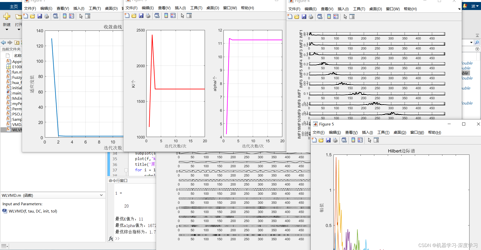Click WLVMD(f, tau, DC, init, tol) function entry
The width and height of the screenshot is (481, 250).
tap(33, 211)
